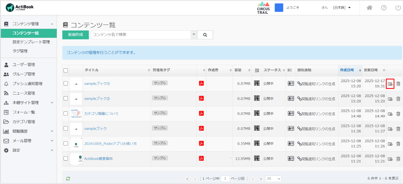
Task: Tick the checkbox for sampleブック③
Action: click(x=66, y=83)
